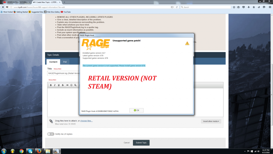This screenshot has height=154, width=273.
Task: Click the 'Installed game version: 617' line
Action: click(x=94, y=53)
